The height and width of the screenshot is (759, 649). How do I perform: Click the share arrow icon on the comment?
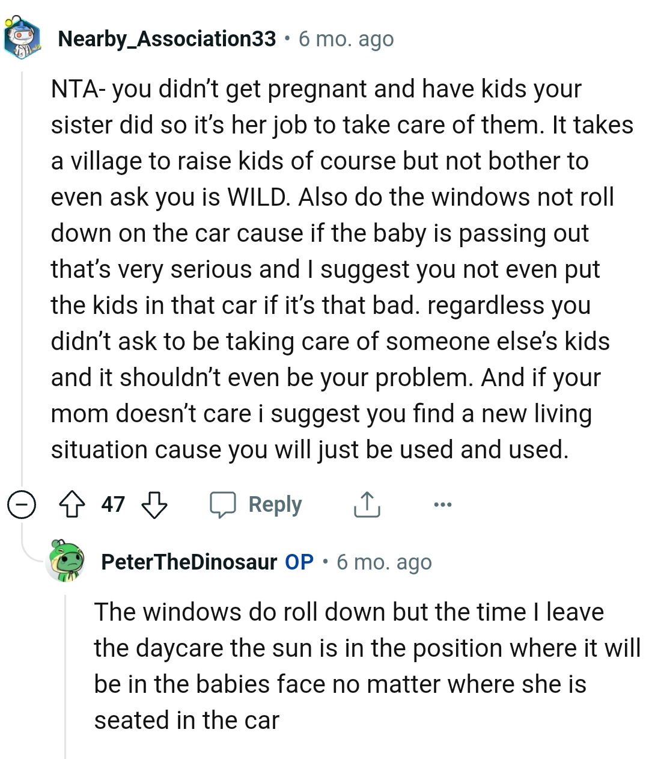[367, 505]
